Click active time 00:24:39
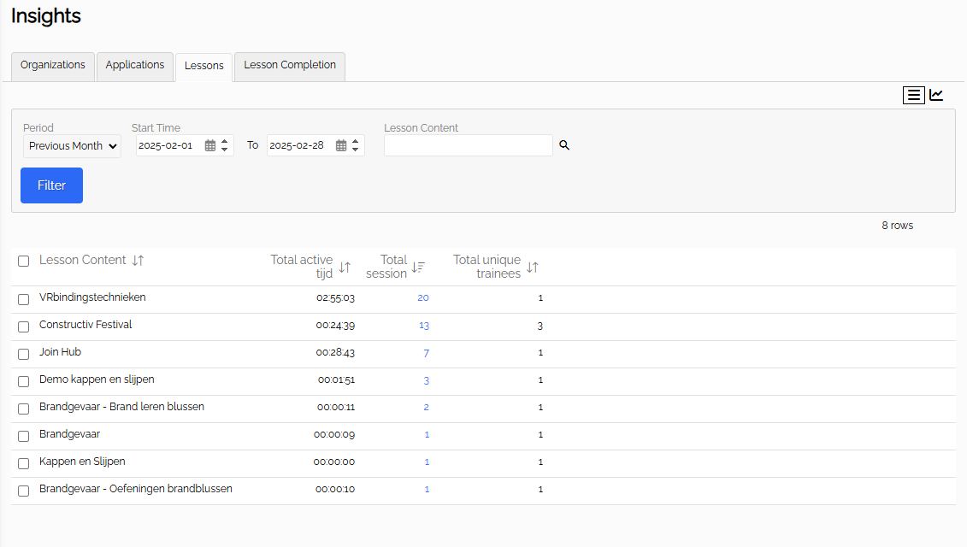Image resolution: width=967 pixels, height=547 pixels. pyautogui.click(x=335, y=326)
